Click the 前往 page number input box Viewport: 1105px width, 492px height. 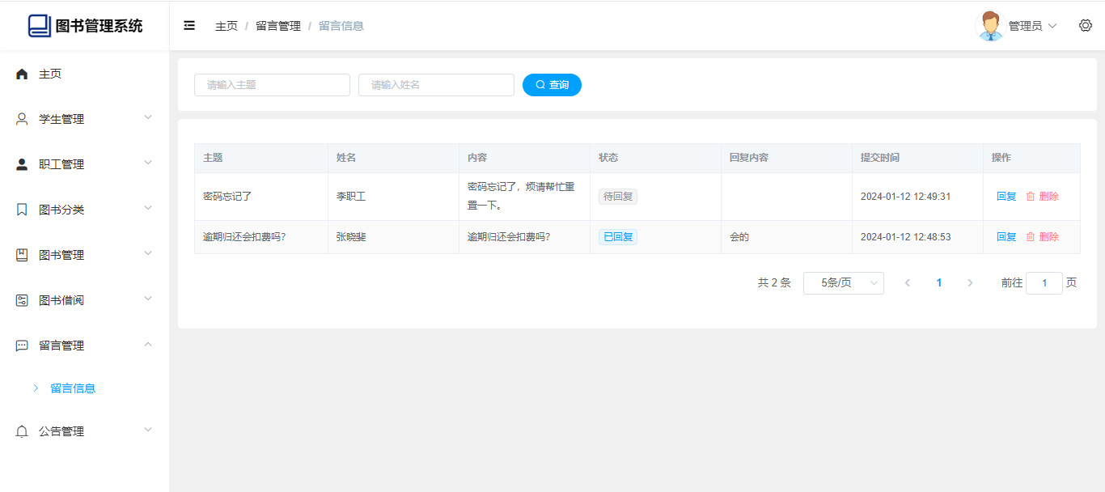click(x=1044, y=283)
